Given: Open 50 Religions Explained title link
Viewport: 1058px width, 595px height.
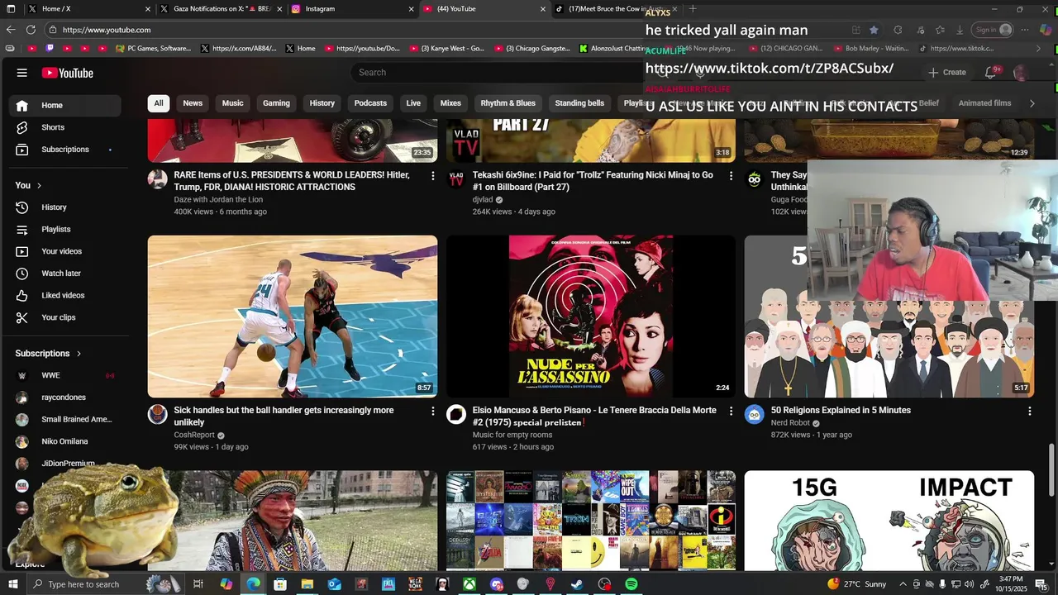Looking at the screenshot, I should tap(841, 411).
